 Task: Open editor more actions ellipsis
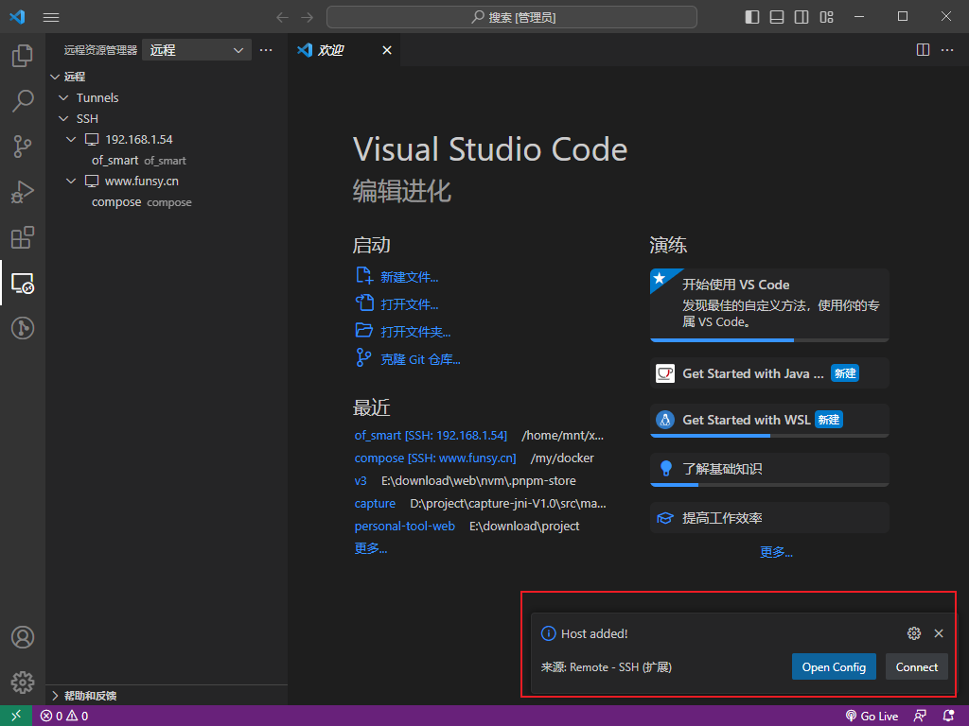947,50
